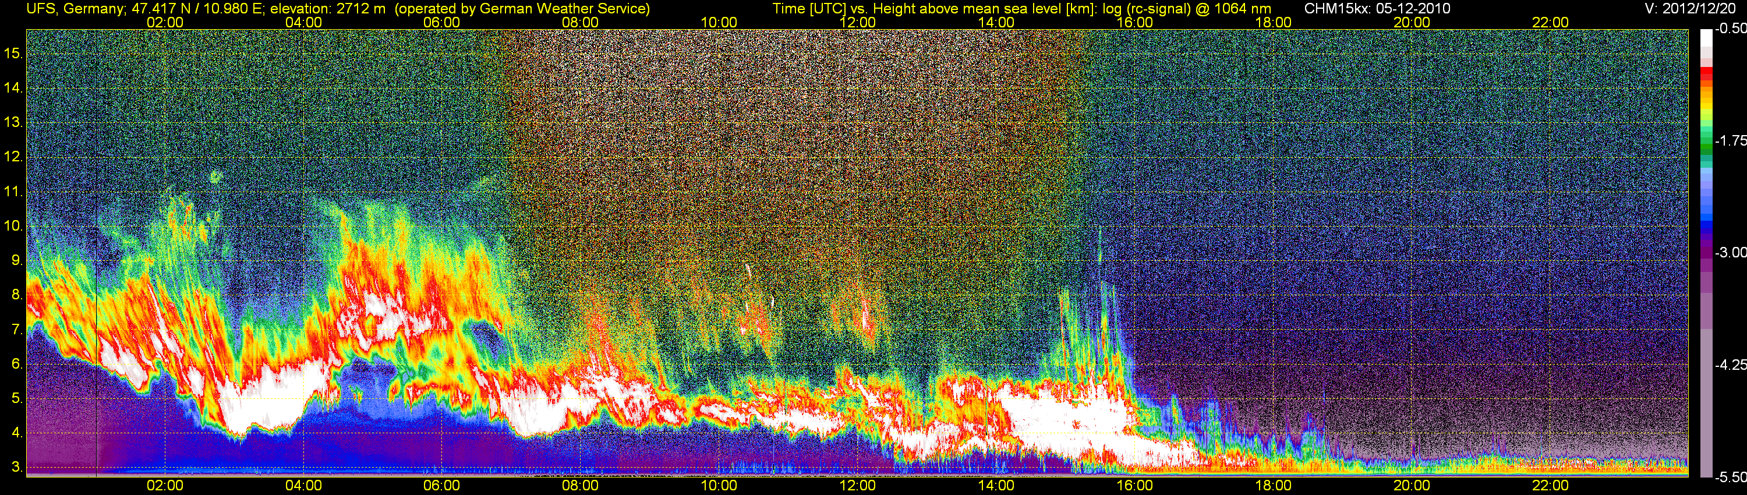Image resolution: width=1747 pixels, height=495 pixels.
Task: Click "(operated by German Weather Service)" note
Action: tap(522, 9)
